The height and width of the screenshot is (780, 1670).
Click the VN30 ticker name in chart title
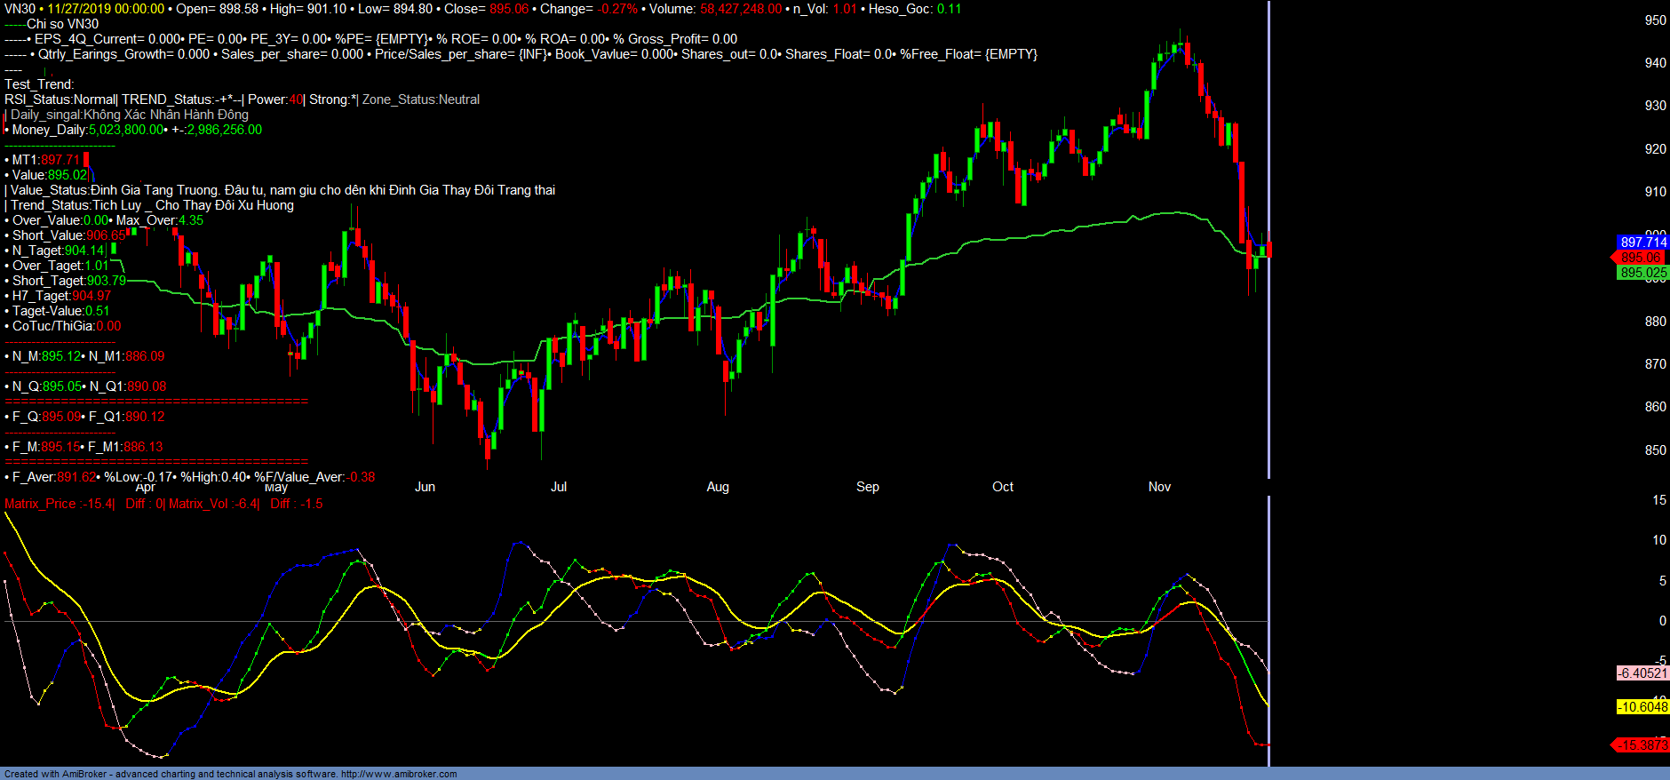[20, 9]
